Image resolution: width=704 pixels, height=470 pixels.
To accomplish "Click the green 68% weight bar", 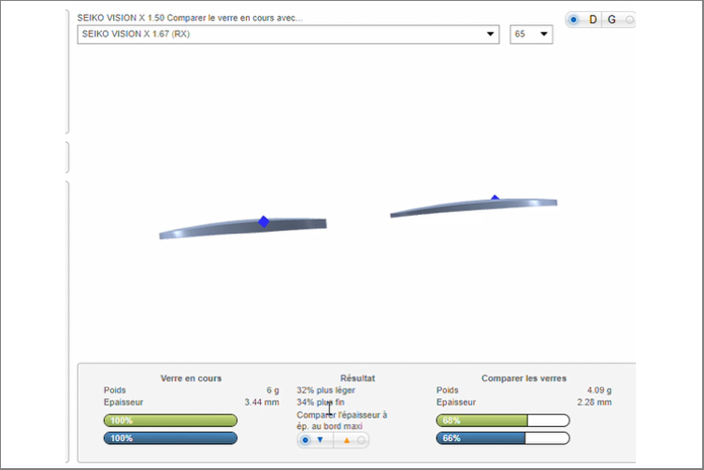I will [x=503, y=420].
